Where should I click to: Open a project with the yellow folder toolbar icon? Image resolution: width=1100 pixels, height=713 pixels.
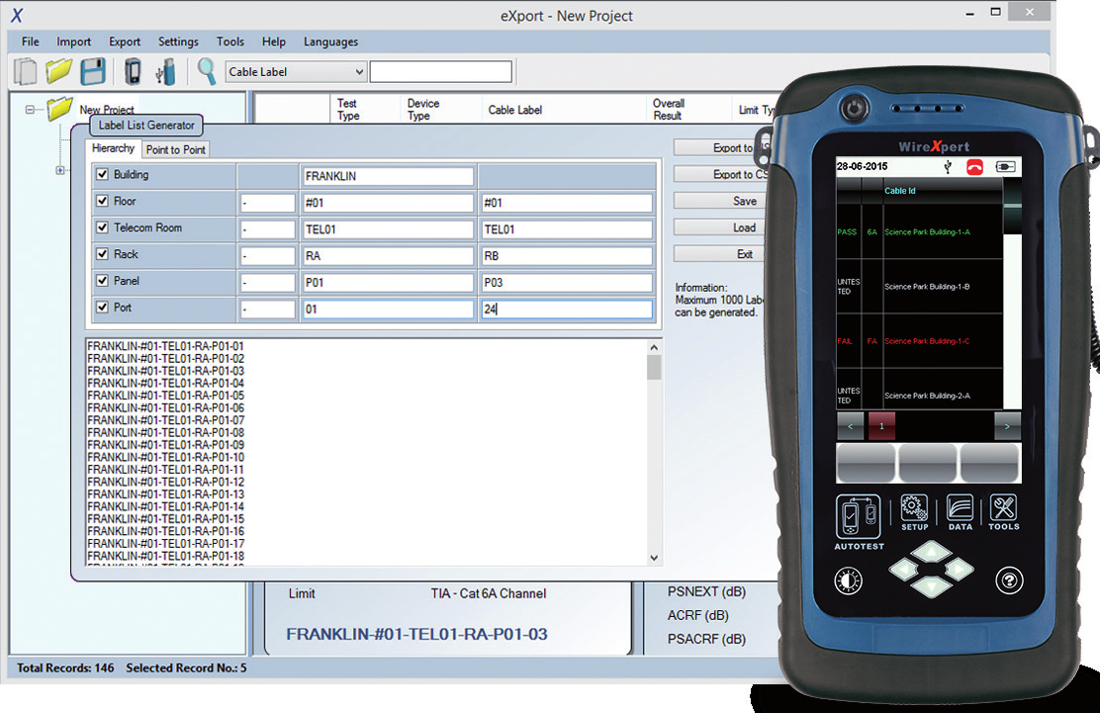(x=59, y=71)
